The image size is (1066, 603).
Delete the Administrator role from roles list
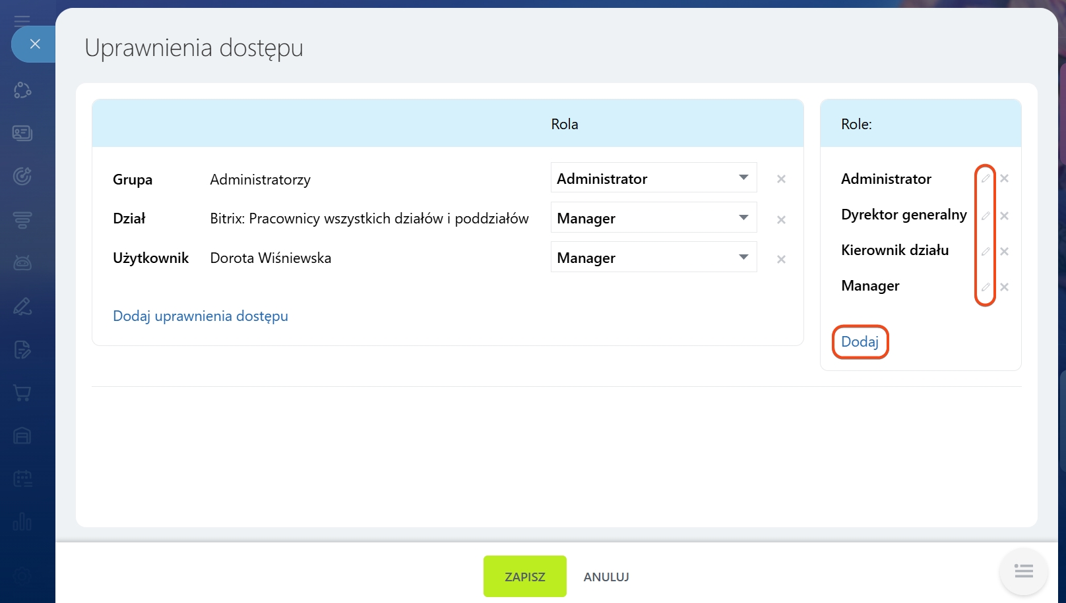(1004, 179)
